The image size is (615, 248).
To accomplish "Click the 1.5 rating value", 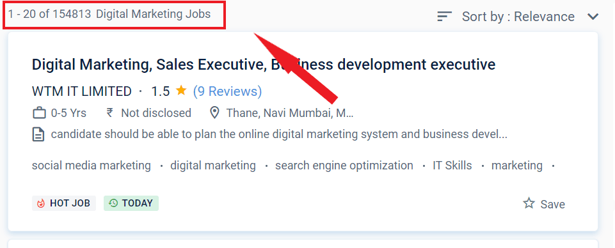I will pyautogui.click(x=161, y=91).
